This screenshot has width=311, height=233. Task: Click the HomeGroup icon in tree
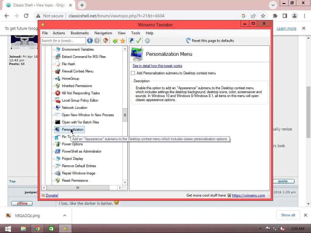pyautogui.click(x=58, y=79)
